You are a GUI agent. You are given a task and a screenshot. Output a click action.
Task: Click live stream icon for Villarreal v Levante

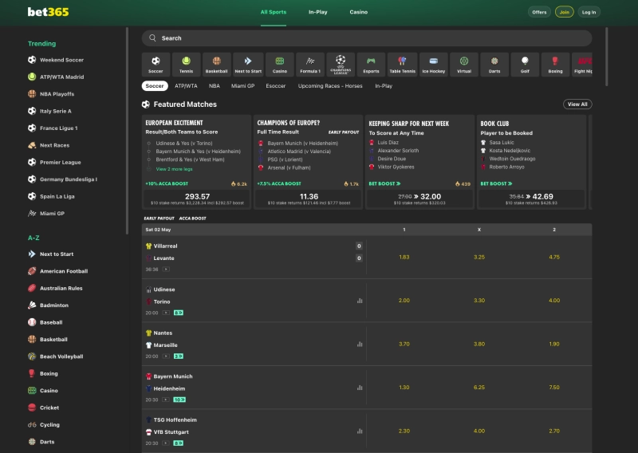[166, 269]
